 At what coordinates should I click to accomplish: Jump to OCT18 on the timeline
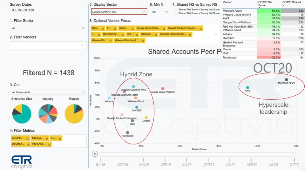(x=123, y=165)
